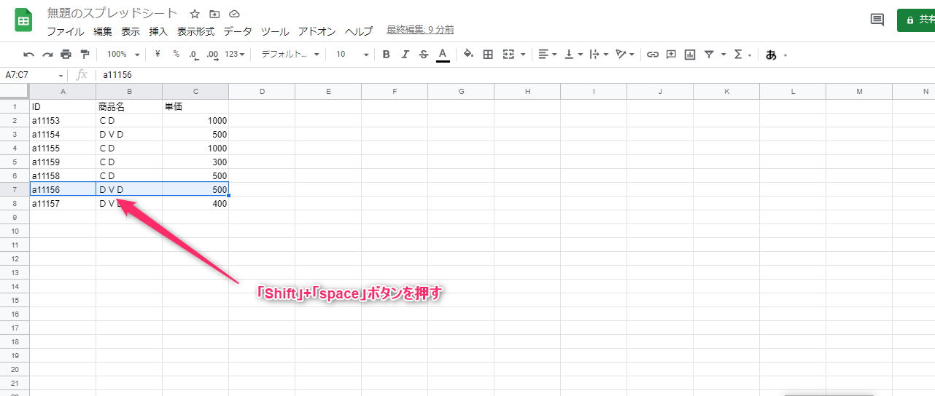
Task: Open the ツール menu
Action: (275, 31)
